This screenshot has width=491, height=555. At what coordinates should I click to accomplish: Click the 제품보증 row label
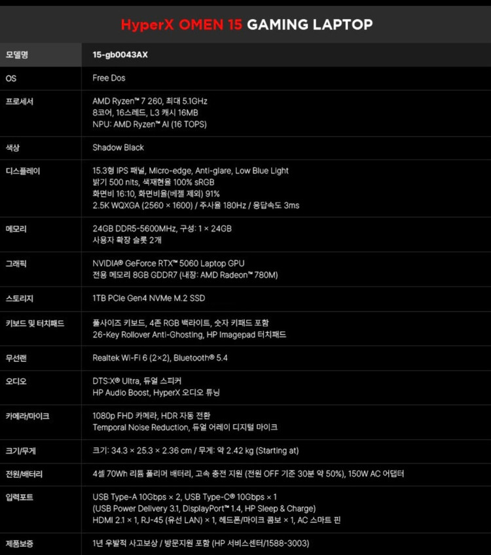pos(19,543)
